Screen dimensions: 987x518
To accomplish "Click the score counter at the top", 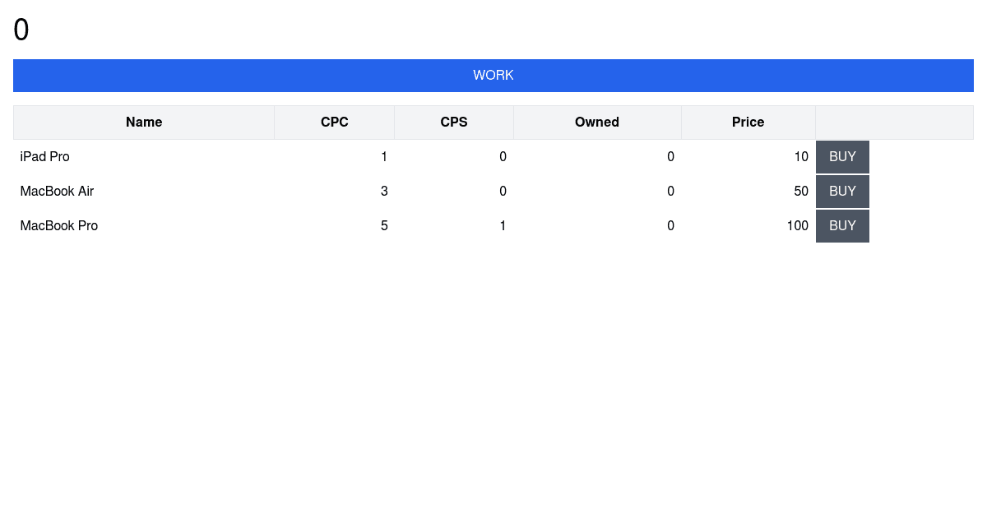I will pyautogui.click(x=21, y=30).
